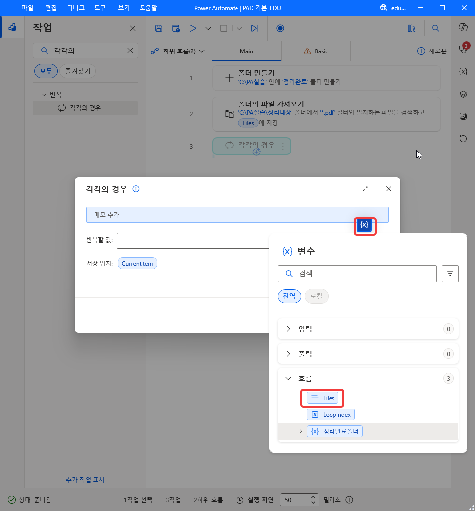The width and height of the screenshot is (475, 511).
Task: Click the filter icon in 변수 popup
Action: (450, 274)
